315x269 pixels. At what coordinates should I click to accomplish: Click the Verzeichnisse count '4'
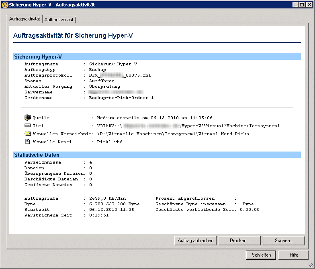pos(91,162)
